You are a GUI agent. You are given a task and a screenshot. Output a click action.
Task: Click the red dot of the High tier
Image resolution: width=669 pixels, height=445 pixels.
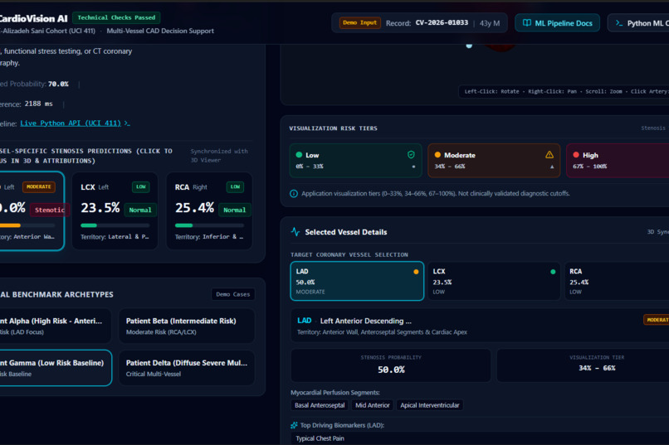tap(576, 155)
